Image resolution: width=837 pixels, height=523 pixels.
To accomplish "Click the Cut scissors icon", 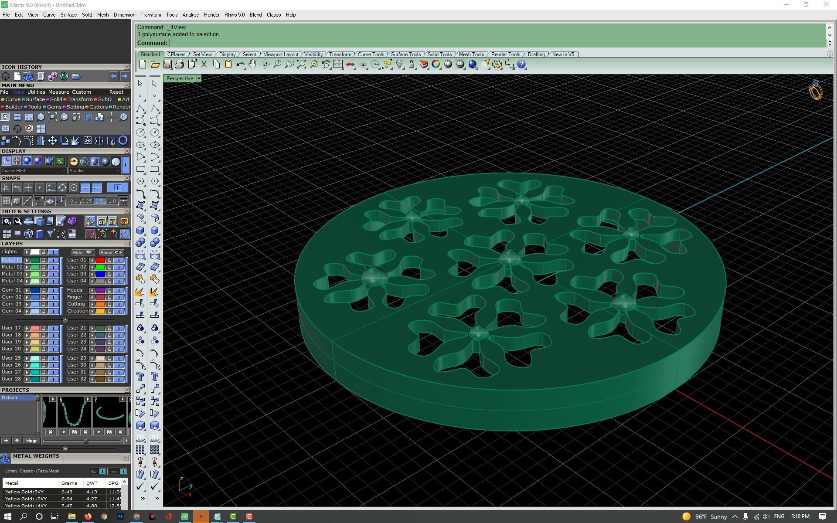I will click(x=204, y=65).
